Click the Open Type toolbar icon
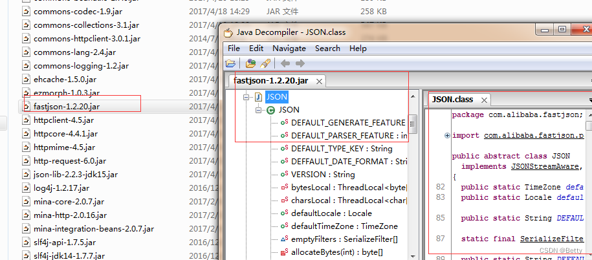This screenshot has width=592, height=260. point(250,63)
